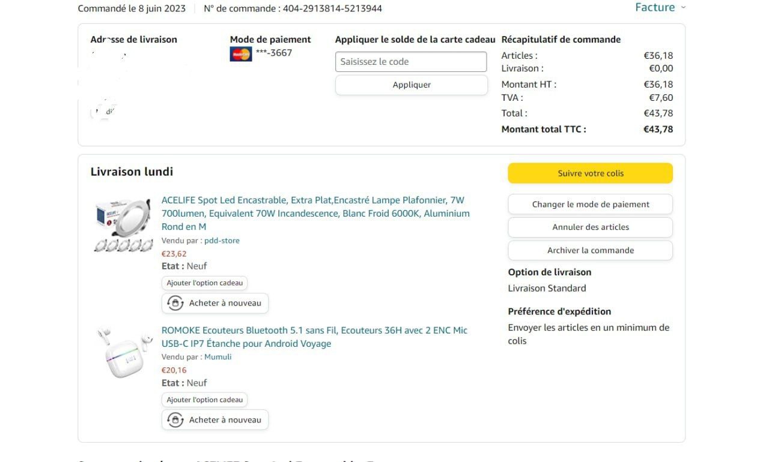Open the ROMOKE earbuds product image
Image resolution: width=769 pixels, height=462 pixels.
click(124, 352)
